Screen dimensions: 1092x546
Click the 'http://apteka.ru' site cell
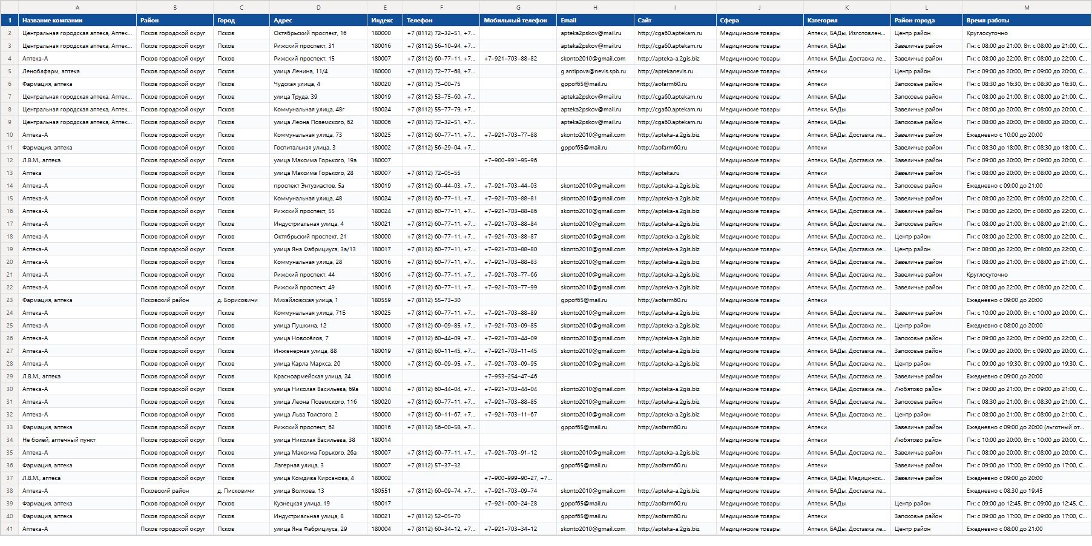click(675, 173)
